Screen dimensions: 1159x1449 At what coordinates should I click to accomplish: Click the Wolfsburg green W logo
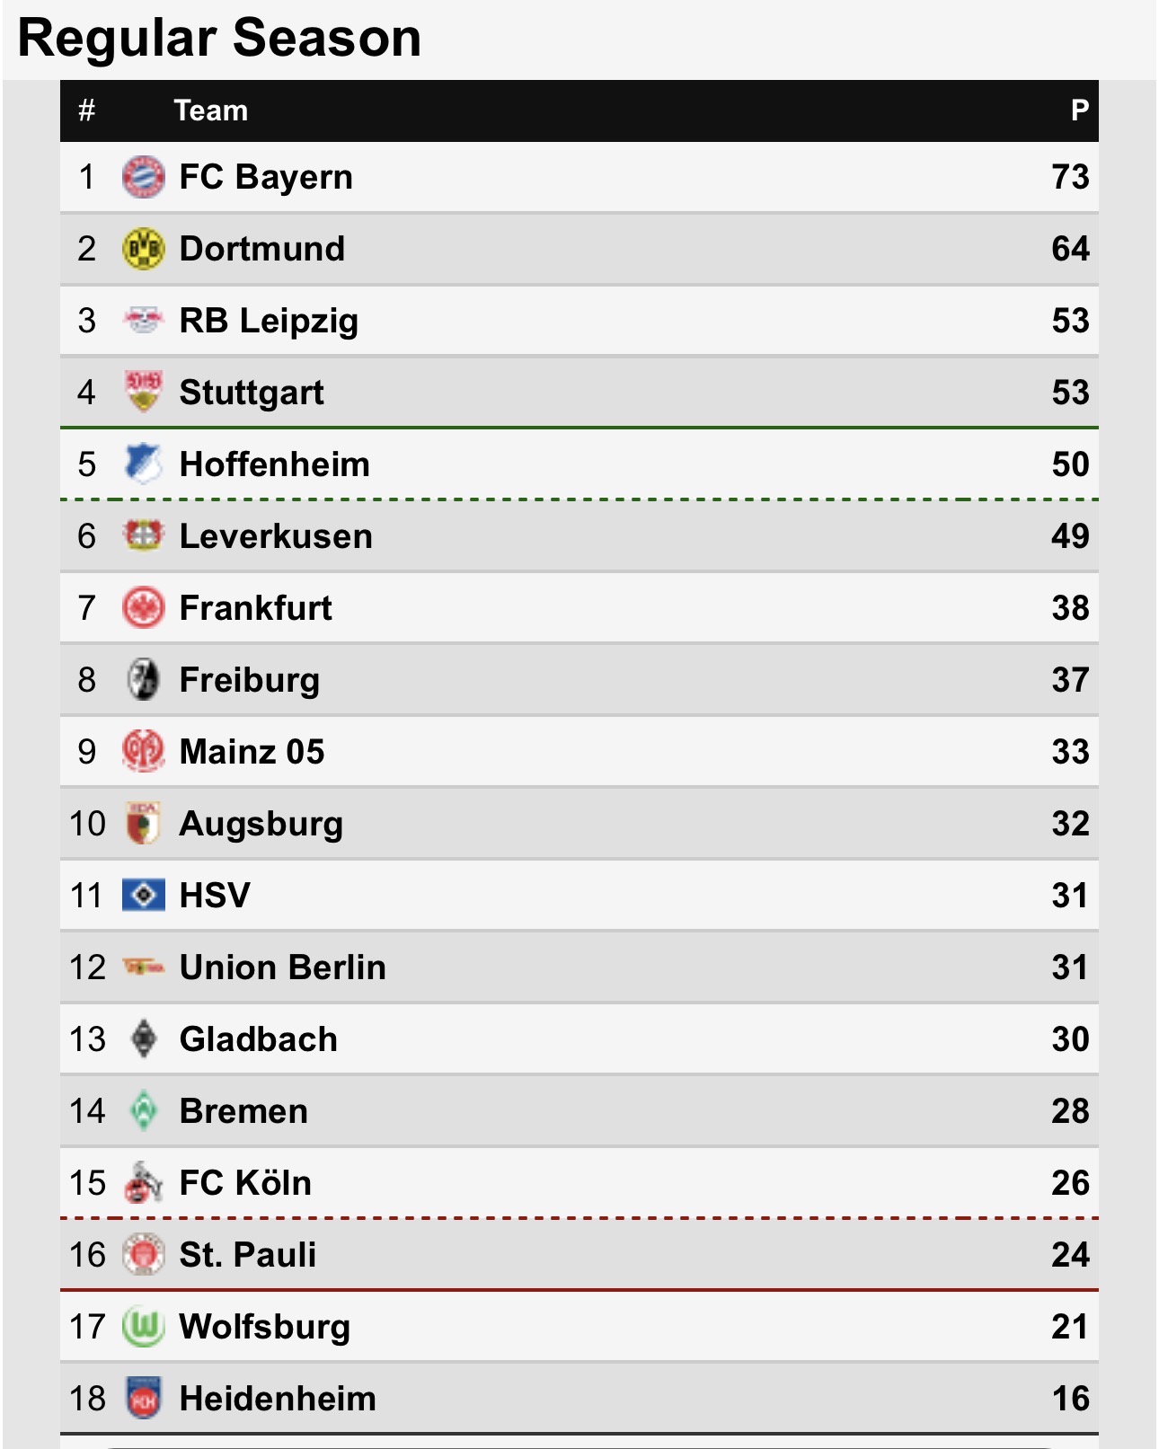tap(143, 1327)
